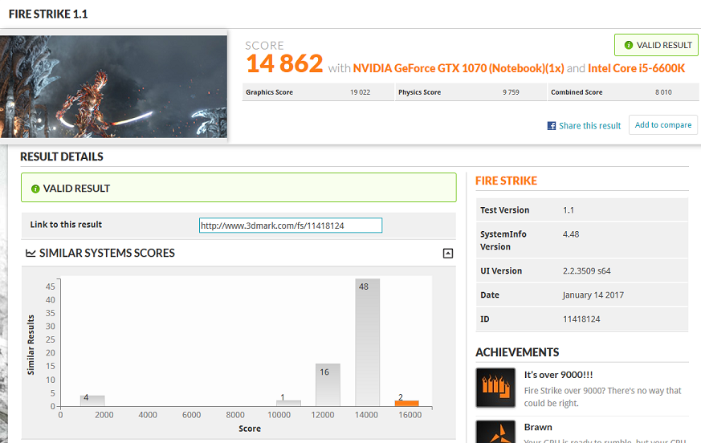The image size is (701, 443).
Task: Click the FIRE STRIKE 1.1 page heading
Action: (48, 14)
